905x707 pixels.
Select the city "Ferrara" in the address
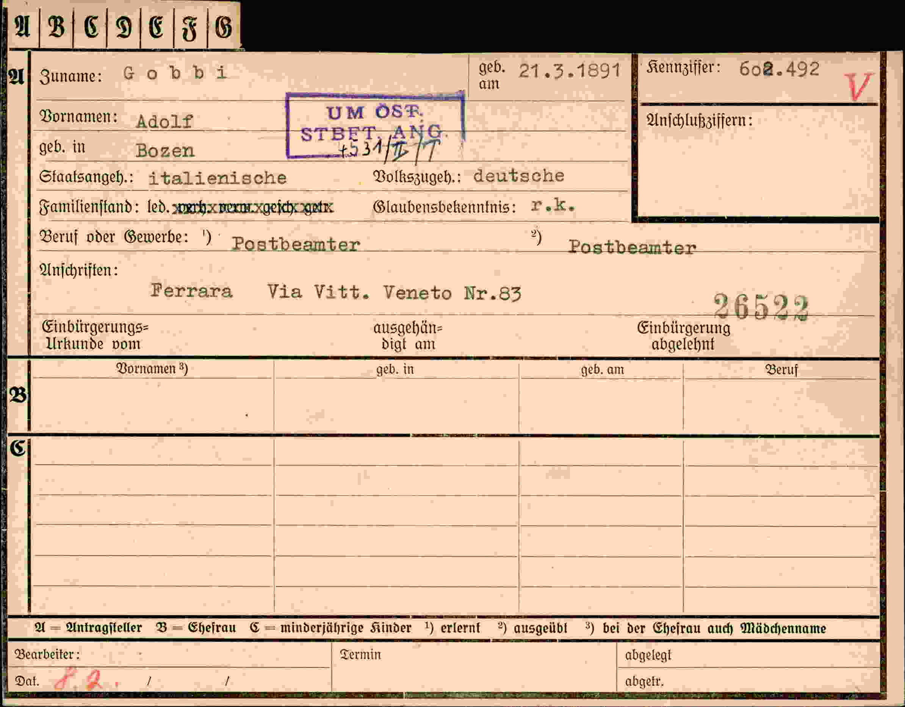(191, 290)
